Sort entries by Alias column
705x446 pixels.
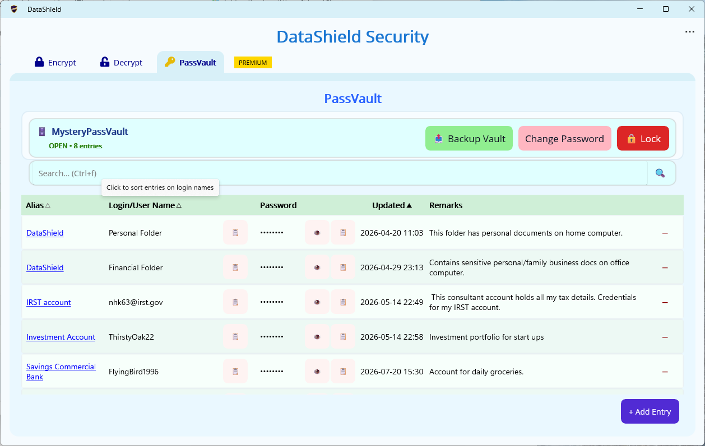click(x=38, y=205)
